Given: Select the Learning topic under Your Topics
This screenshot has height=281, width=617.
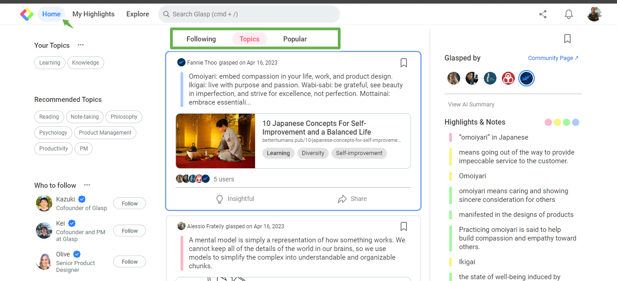Looking at the screenshot, I should (x=50, y=63).
